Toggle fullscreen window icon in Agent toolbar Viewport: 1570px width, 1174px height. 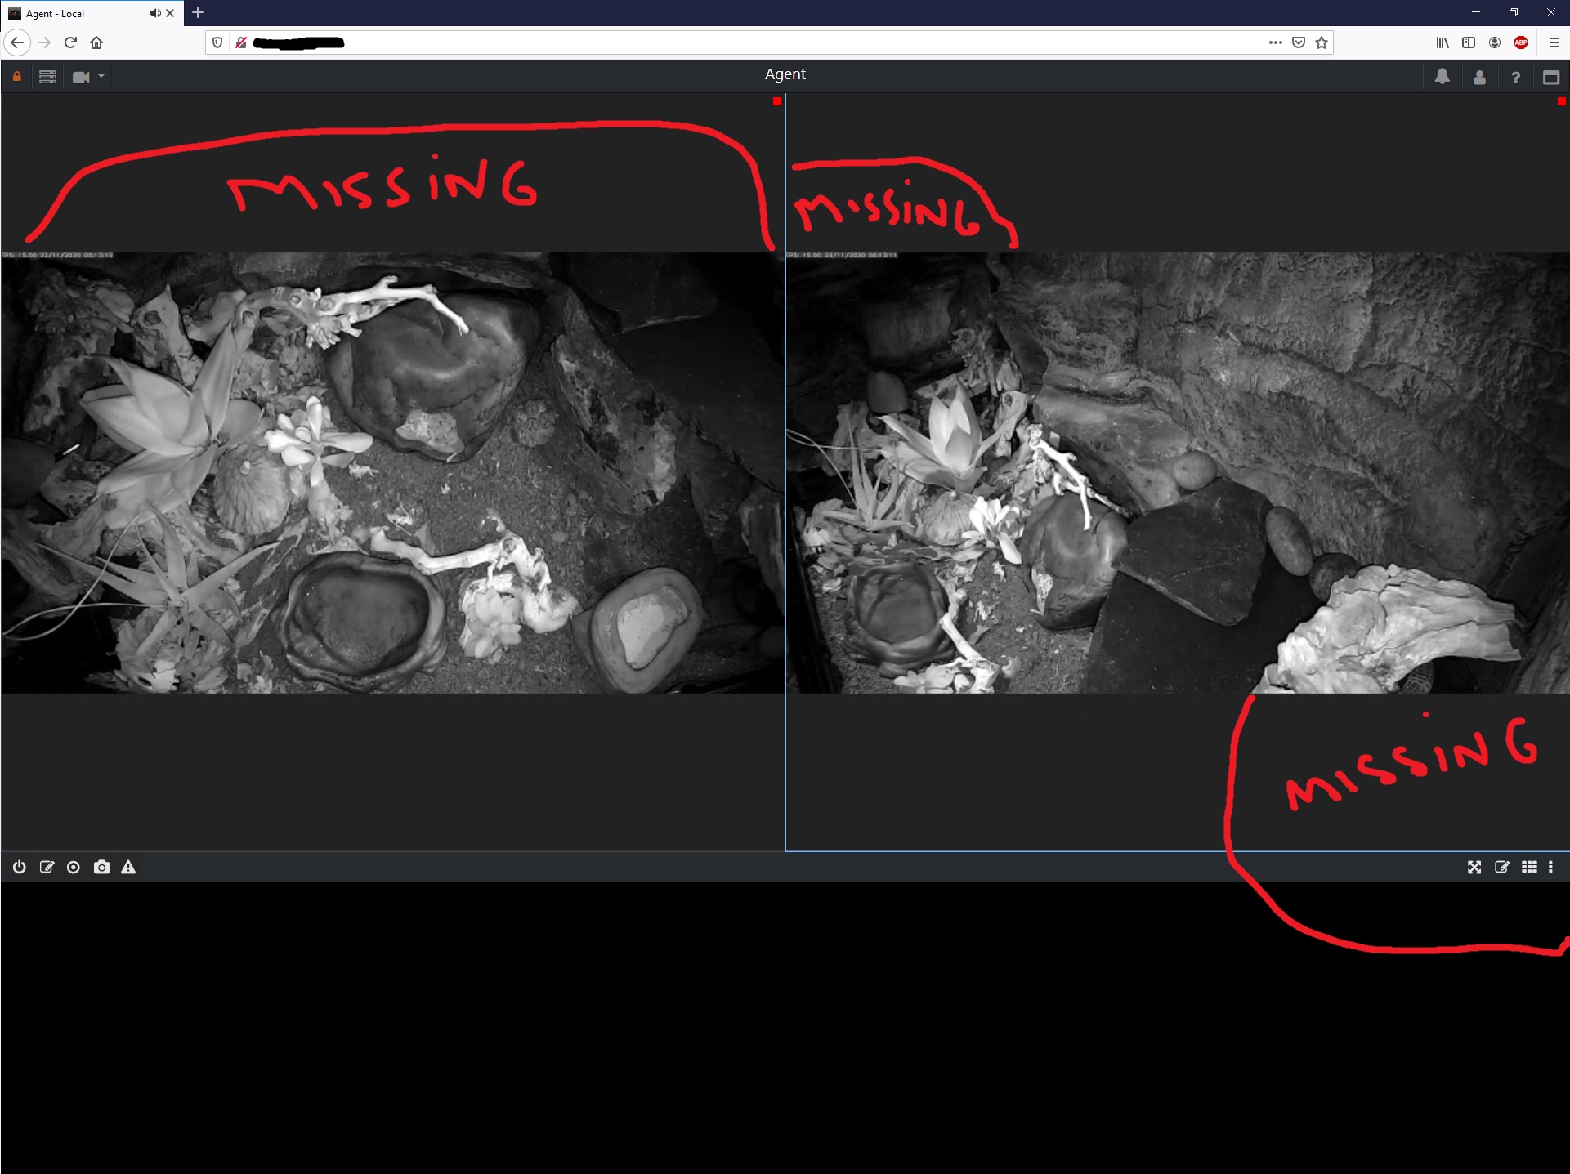point(1551,78)
